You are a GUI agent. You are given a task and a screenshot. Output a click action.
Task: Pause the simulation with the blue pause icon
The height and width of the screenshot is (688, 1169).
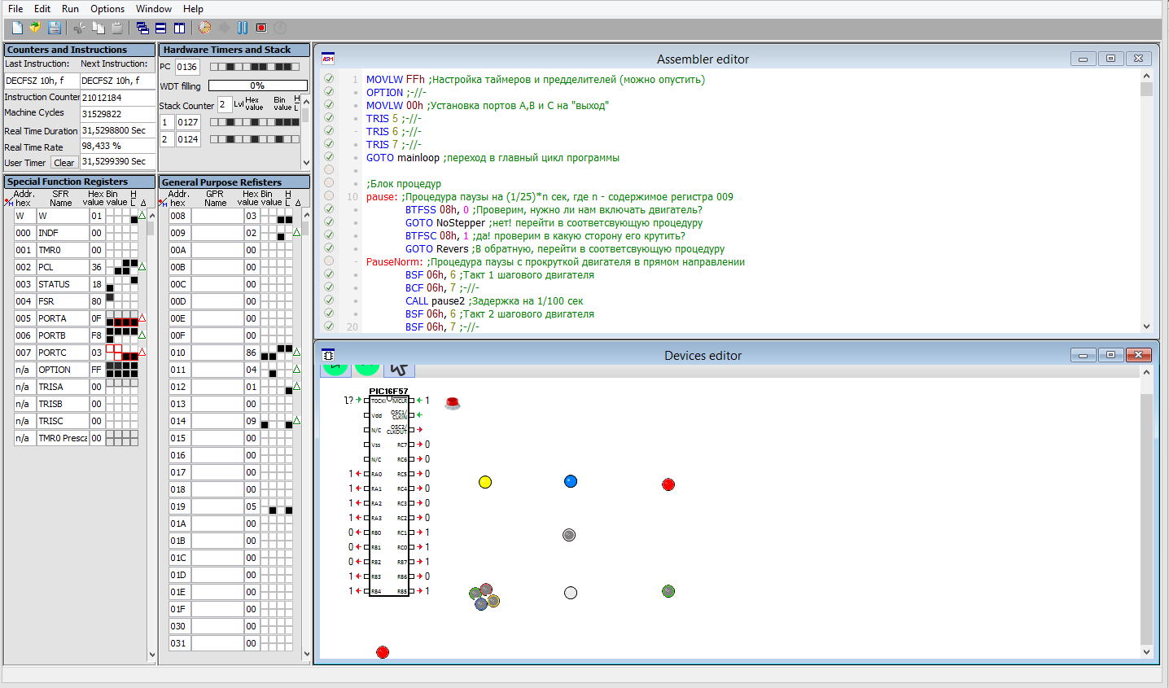[x=243, y=28]
